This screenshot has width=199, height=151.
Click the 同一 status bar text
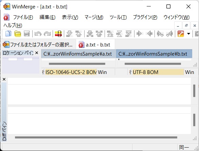(x=184, y=148)
